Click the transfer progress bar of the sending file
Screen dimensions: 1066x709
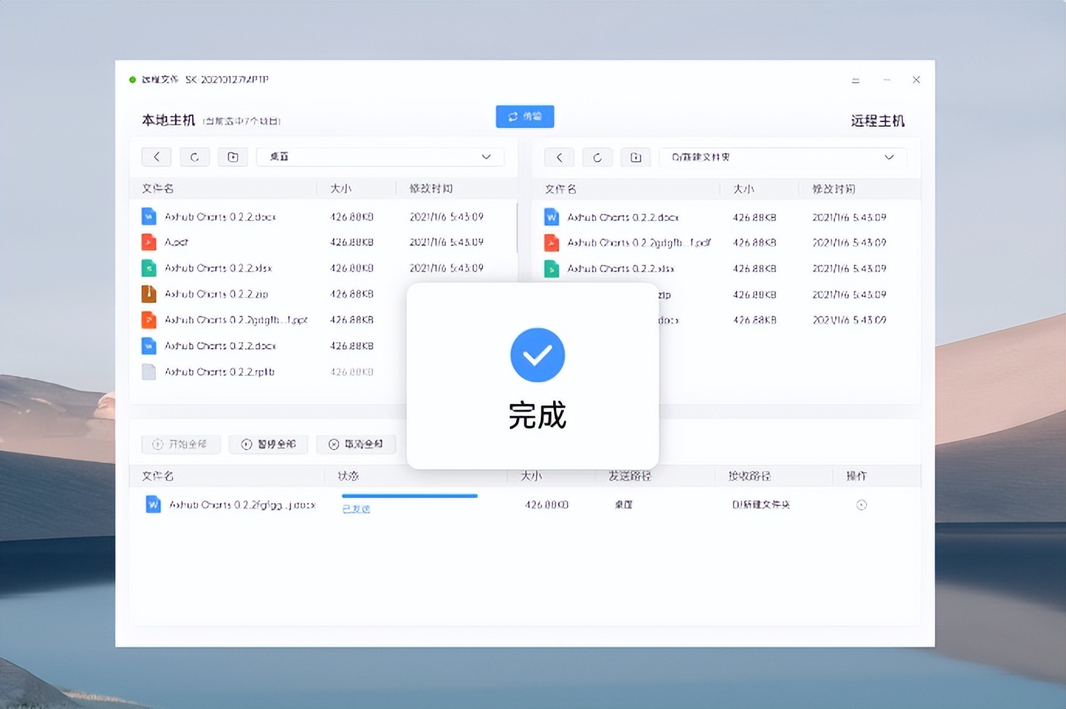pyautogui.click(x=409, y=496)
